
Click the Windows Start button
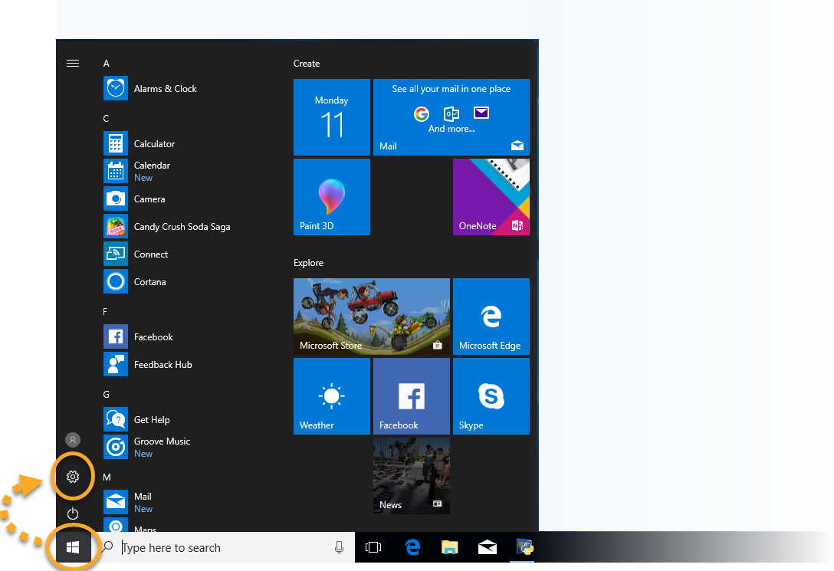point(73,547)
